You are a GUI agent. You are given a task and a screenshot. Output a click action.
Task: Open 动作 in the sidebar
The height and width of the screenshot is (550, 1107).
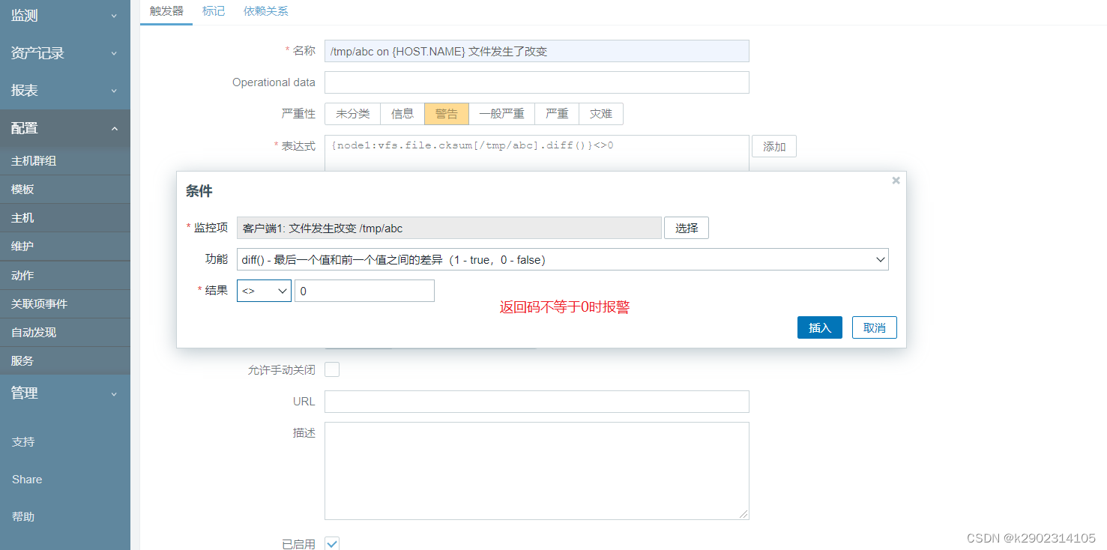point(65,275)
